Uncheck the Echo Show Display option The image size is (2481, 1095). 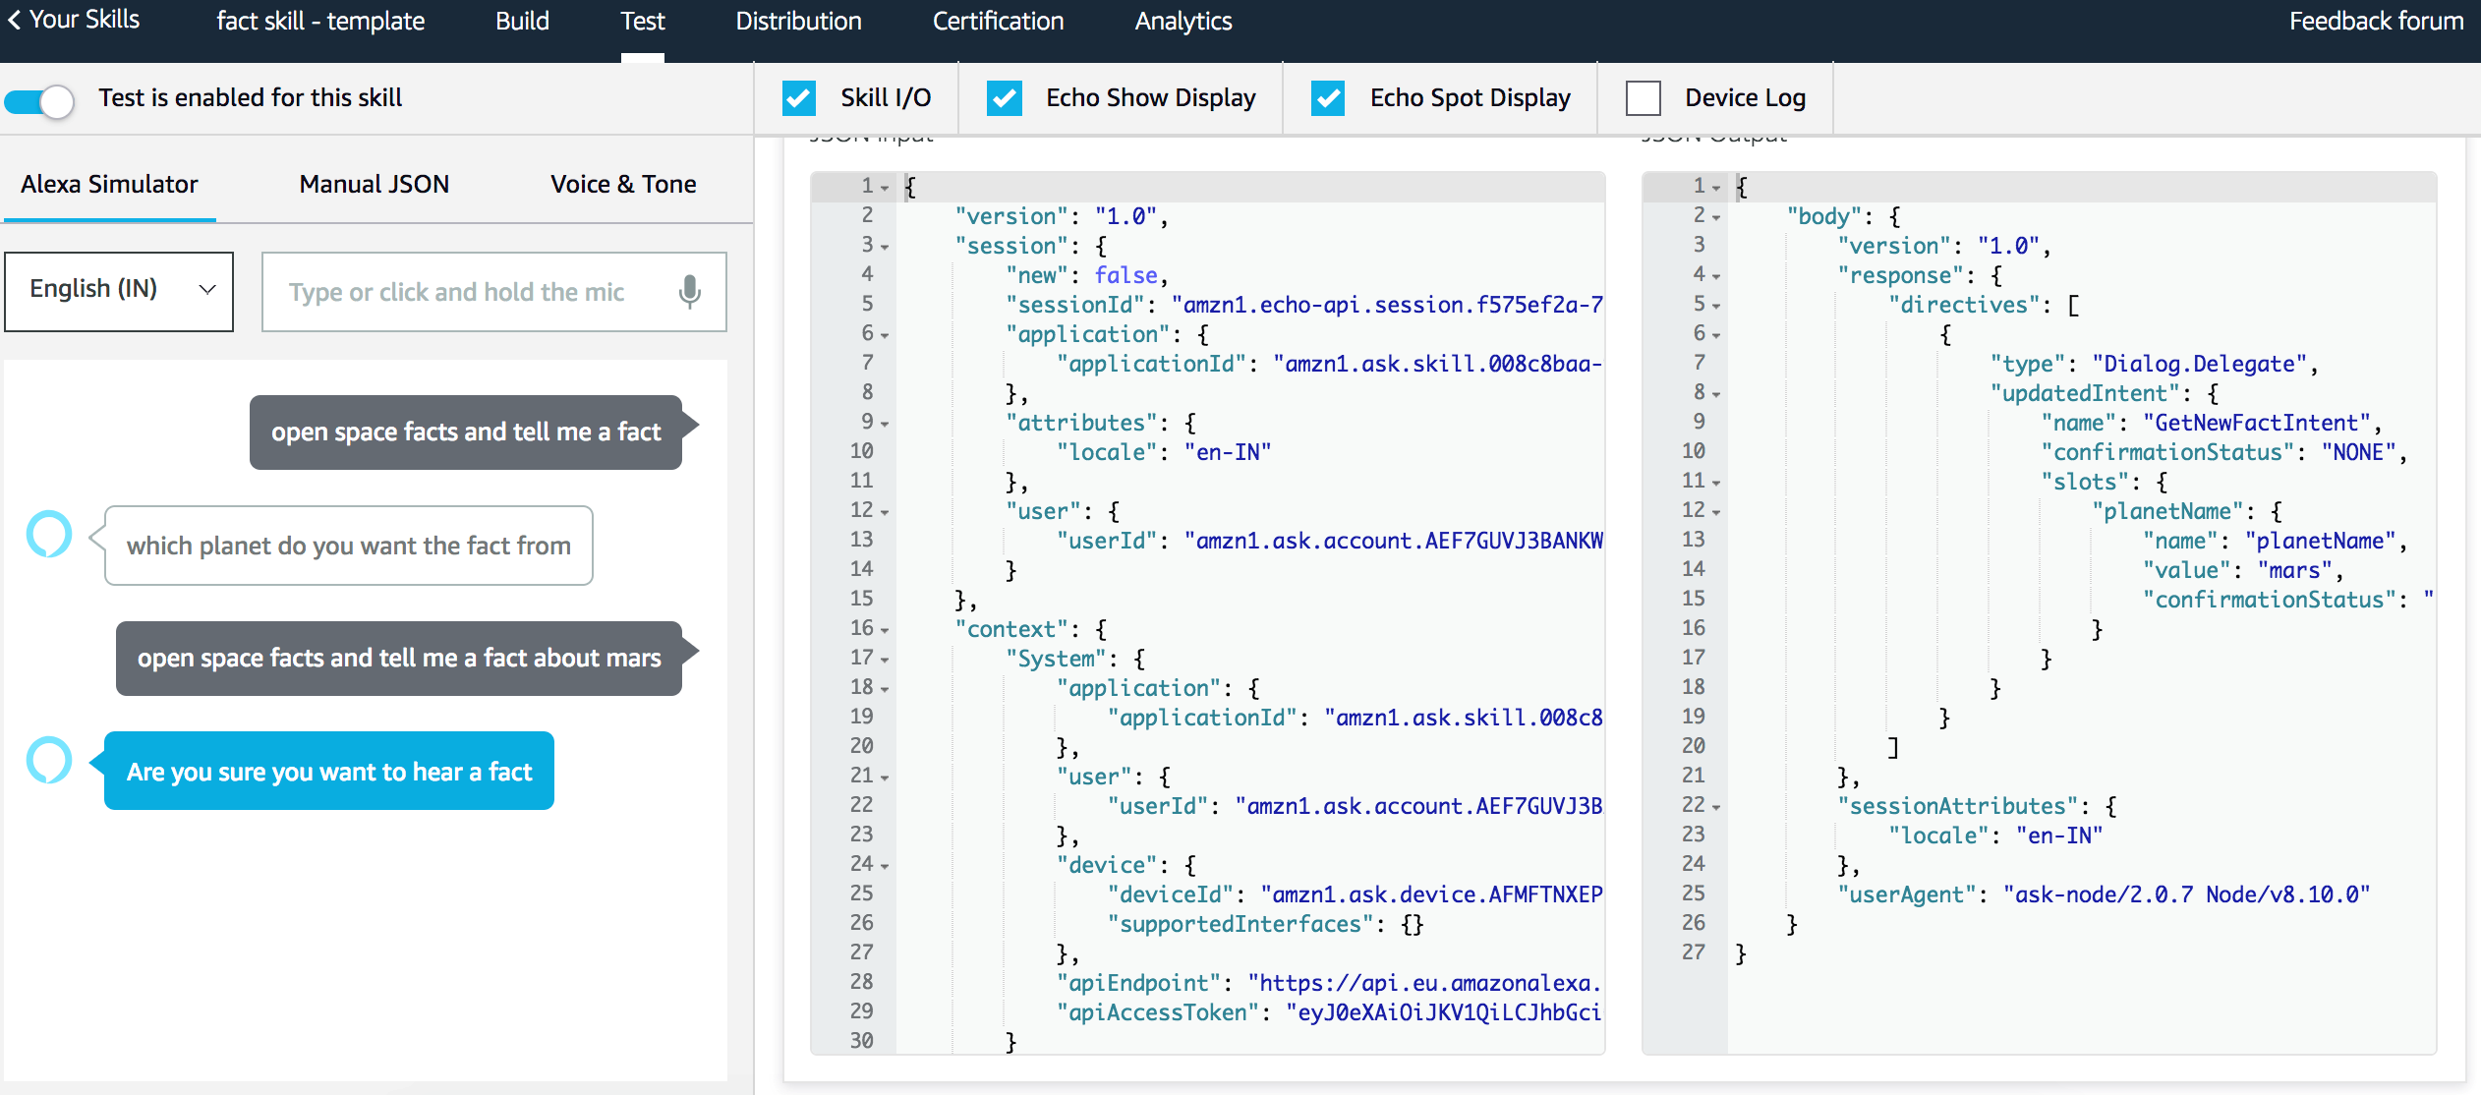click(x=1004, y=97)
